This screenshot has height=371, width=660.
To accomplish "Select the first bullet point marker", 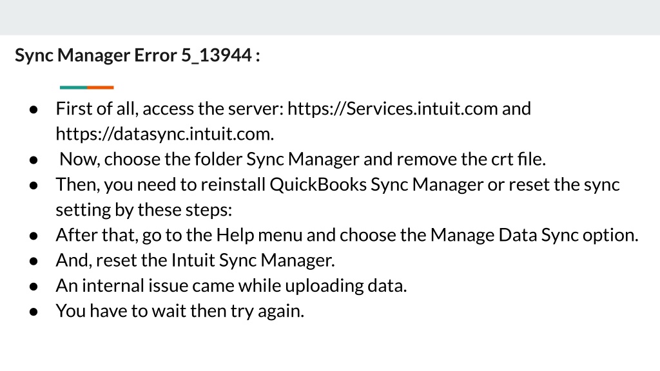I will [x=34, y=109].
